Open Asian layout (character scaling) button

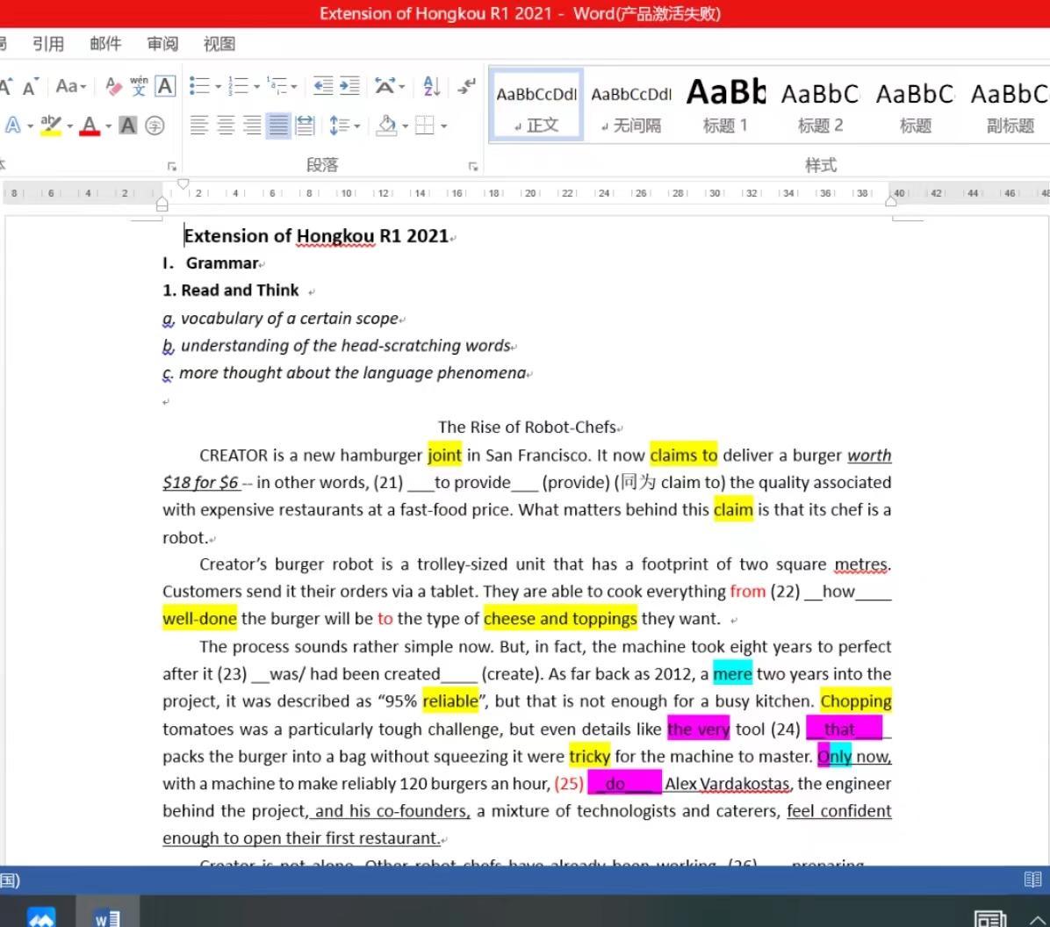[x=385, y=86]
